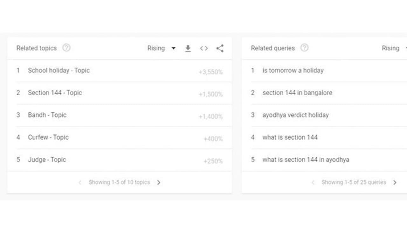Open help icon next to Related topics

[66, 48]
